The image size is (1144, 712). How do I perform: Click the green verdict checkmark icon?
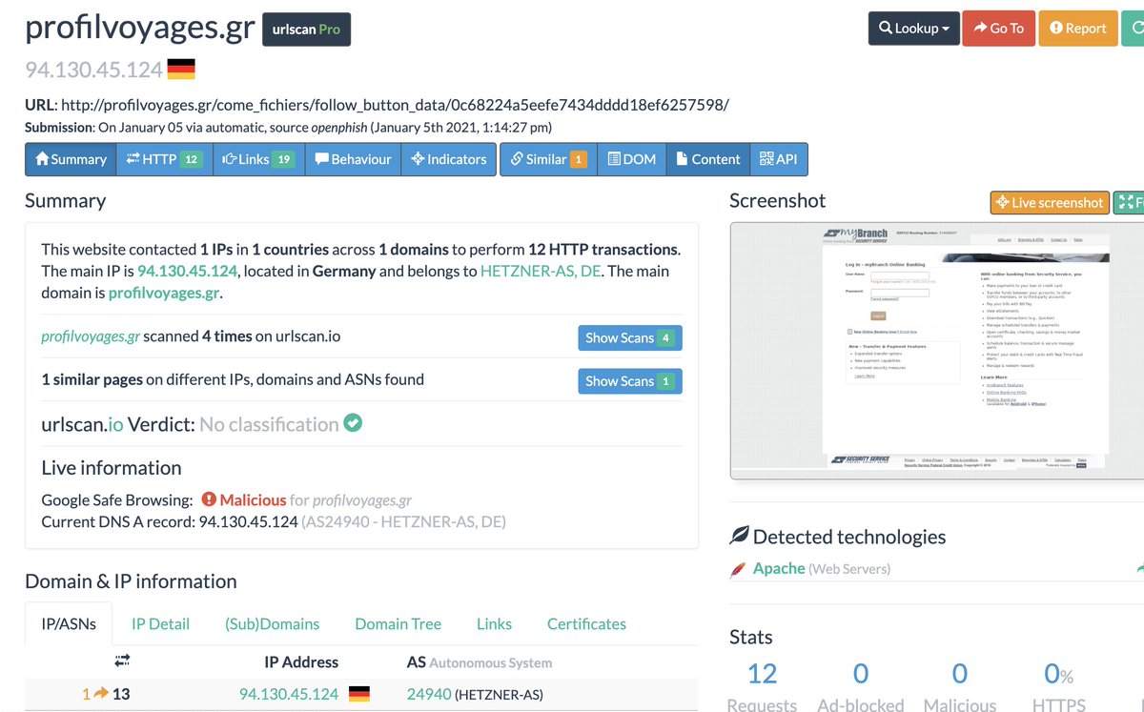point(353,422)
